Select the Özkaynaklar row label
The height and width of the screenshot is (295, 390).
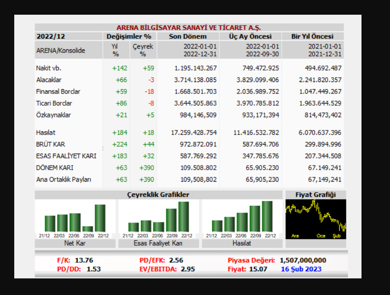coord(54,115)
